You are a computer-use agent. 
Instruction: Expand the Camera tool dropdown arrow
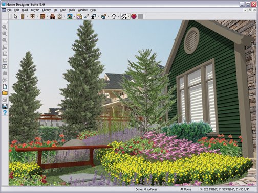pos(98,16)
